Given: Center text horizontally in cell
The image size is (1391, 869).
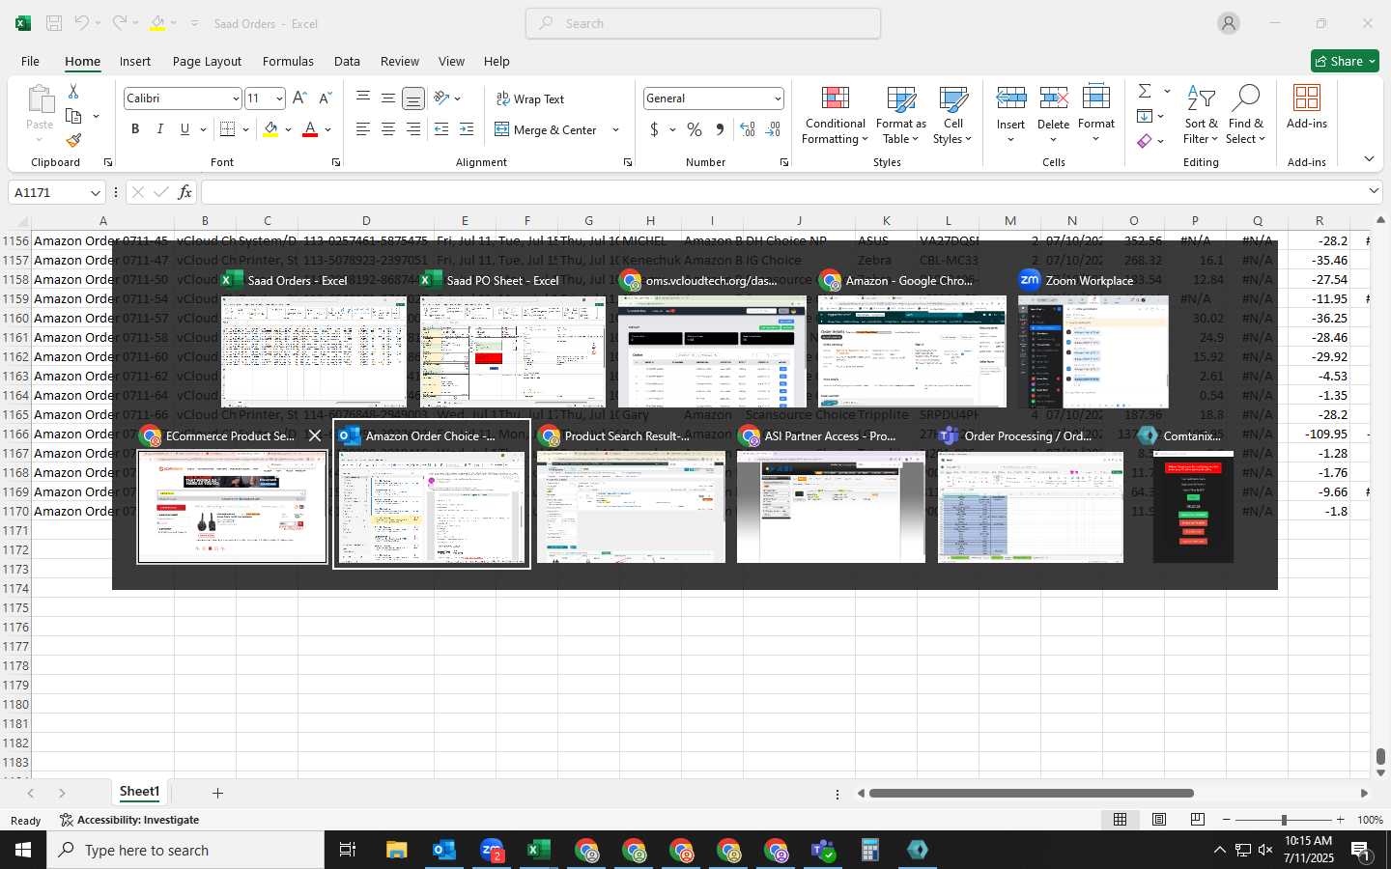Looking at the screenshot, I should pyautogui.click(x=388, y=129).
